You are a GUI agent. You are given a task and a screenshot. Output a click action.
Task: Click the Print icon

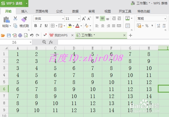point(20,35)
